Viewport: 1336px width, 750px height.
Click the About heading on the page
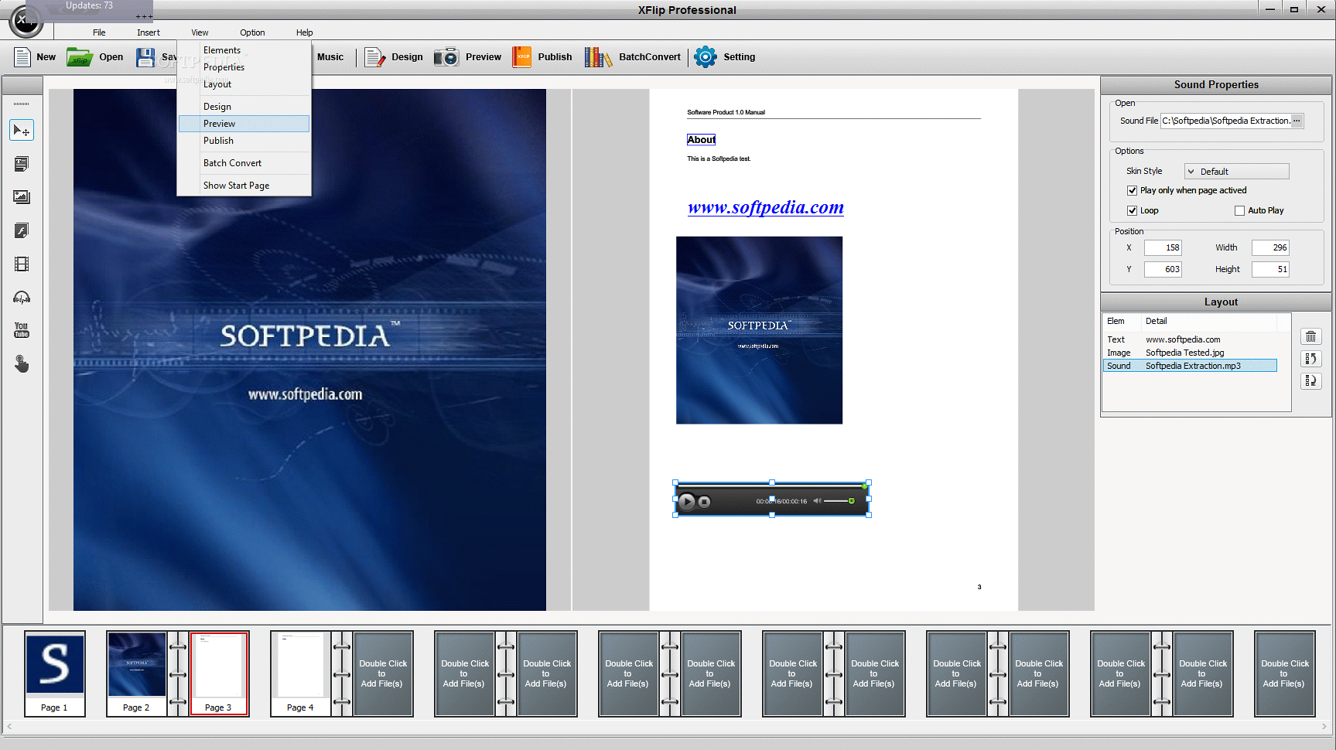coord(701,140)
